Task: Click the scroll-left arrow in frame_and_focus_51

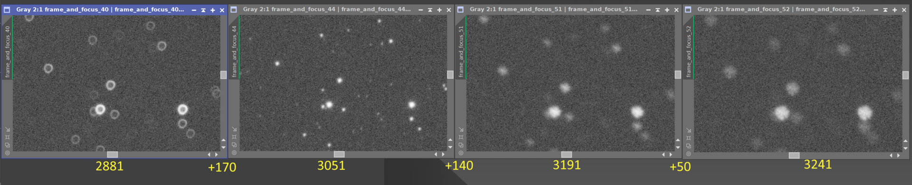Action: tap(663, 154)
